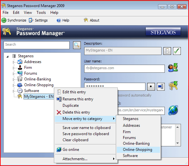Click the notes scrollbar down arrow

point(177,143)
